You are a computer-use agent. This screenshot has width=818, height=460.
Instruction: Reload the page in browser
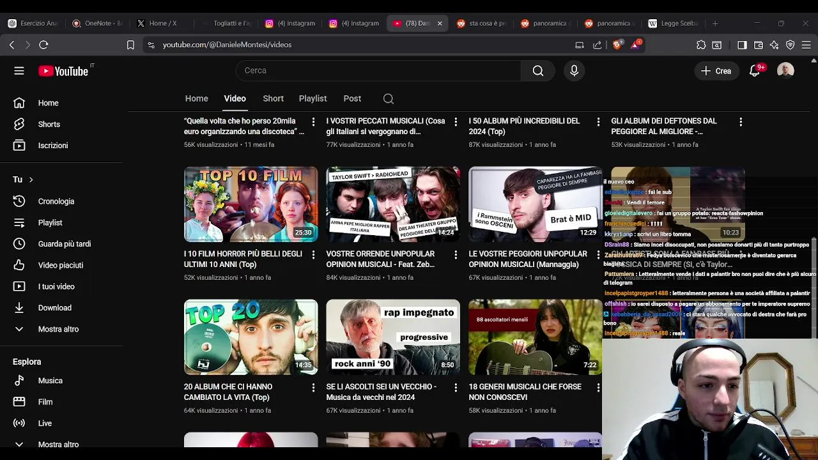43,45
